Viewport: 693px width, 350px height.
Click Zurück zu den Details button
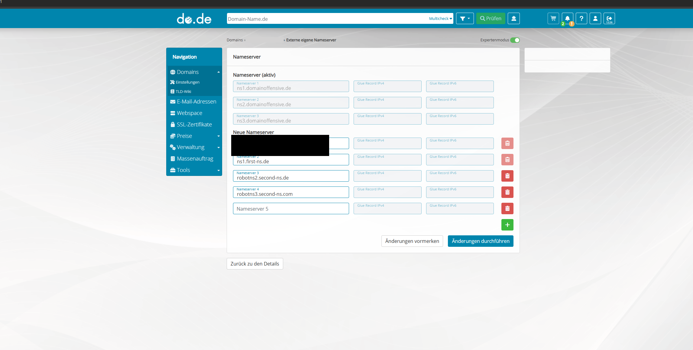255,264
